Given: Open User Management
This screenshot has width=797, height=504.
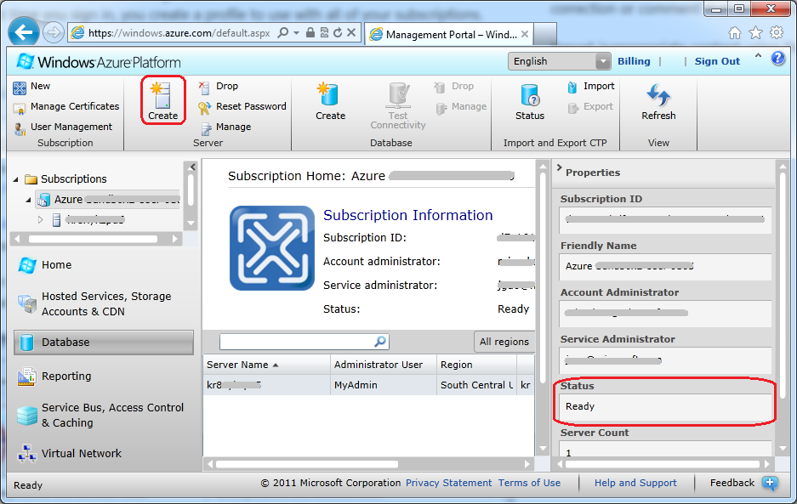Looking at the screenshot, I should click(71, 127).
